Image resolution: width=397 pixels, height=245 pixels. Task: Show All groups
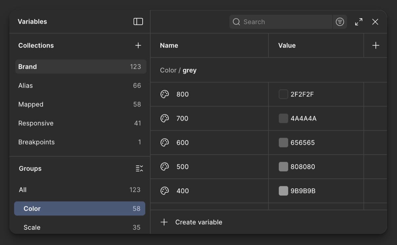(80, 190)
